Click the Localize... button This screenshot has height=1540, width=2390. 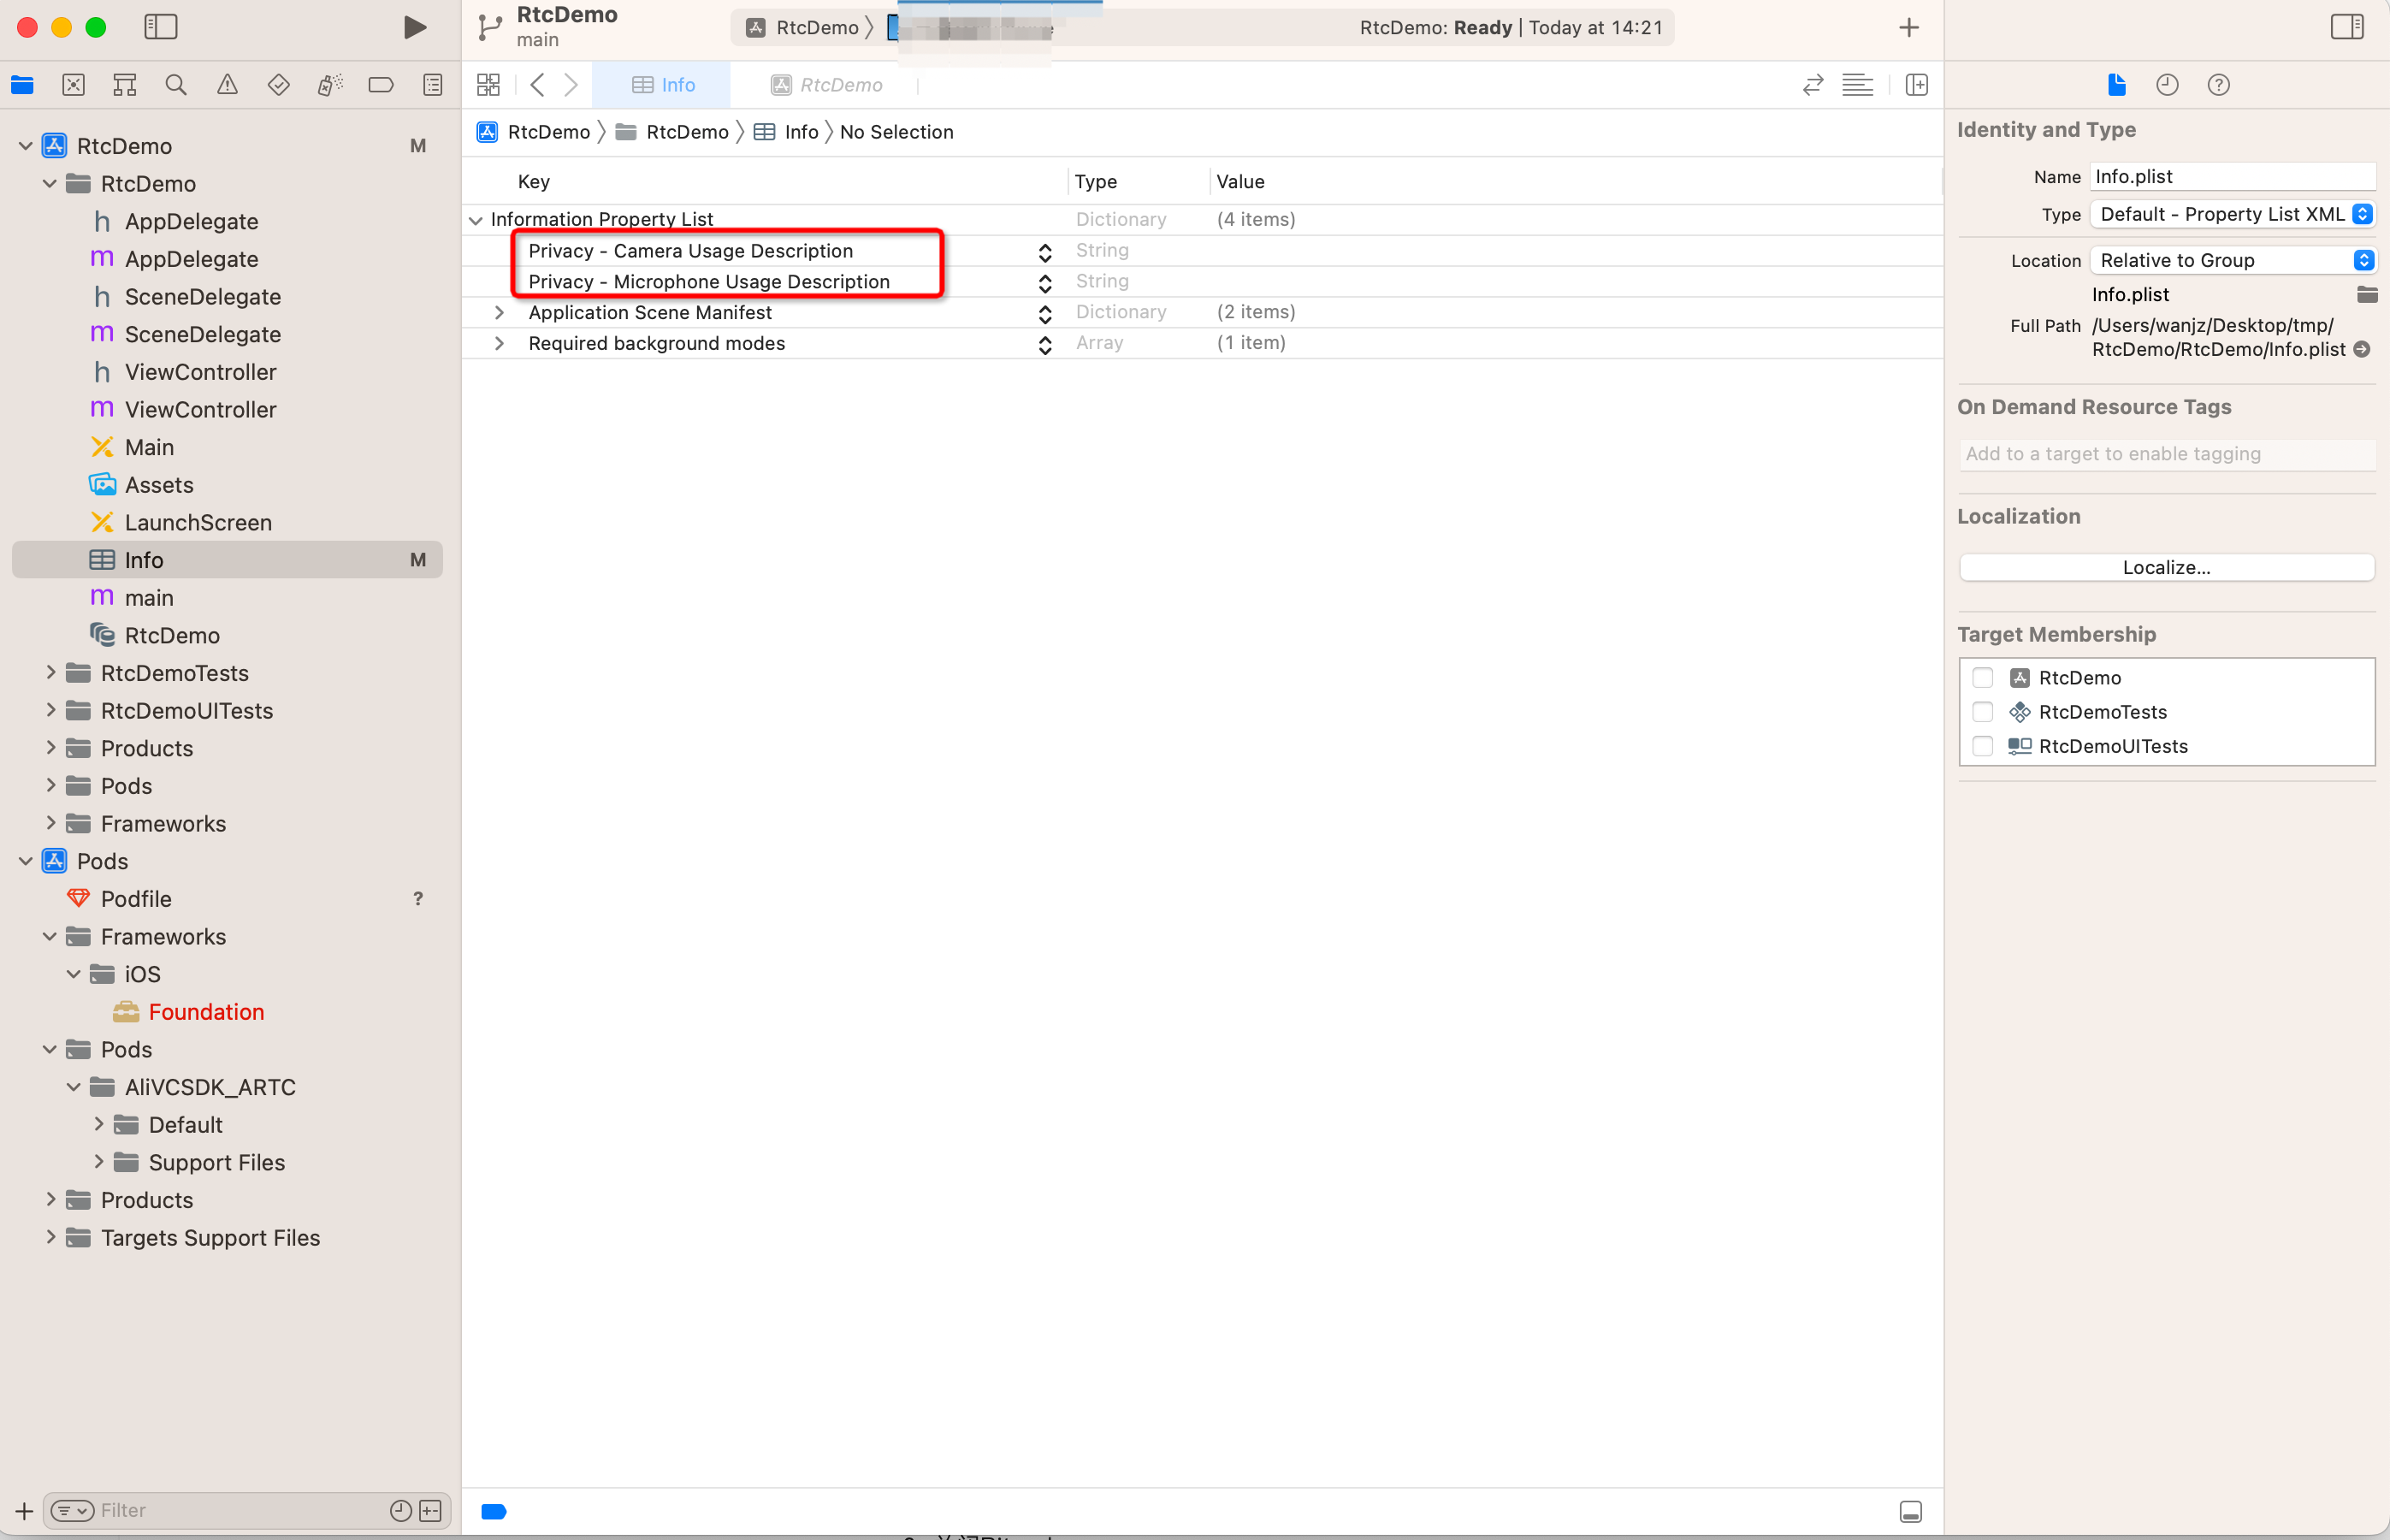coord(2165,567)
